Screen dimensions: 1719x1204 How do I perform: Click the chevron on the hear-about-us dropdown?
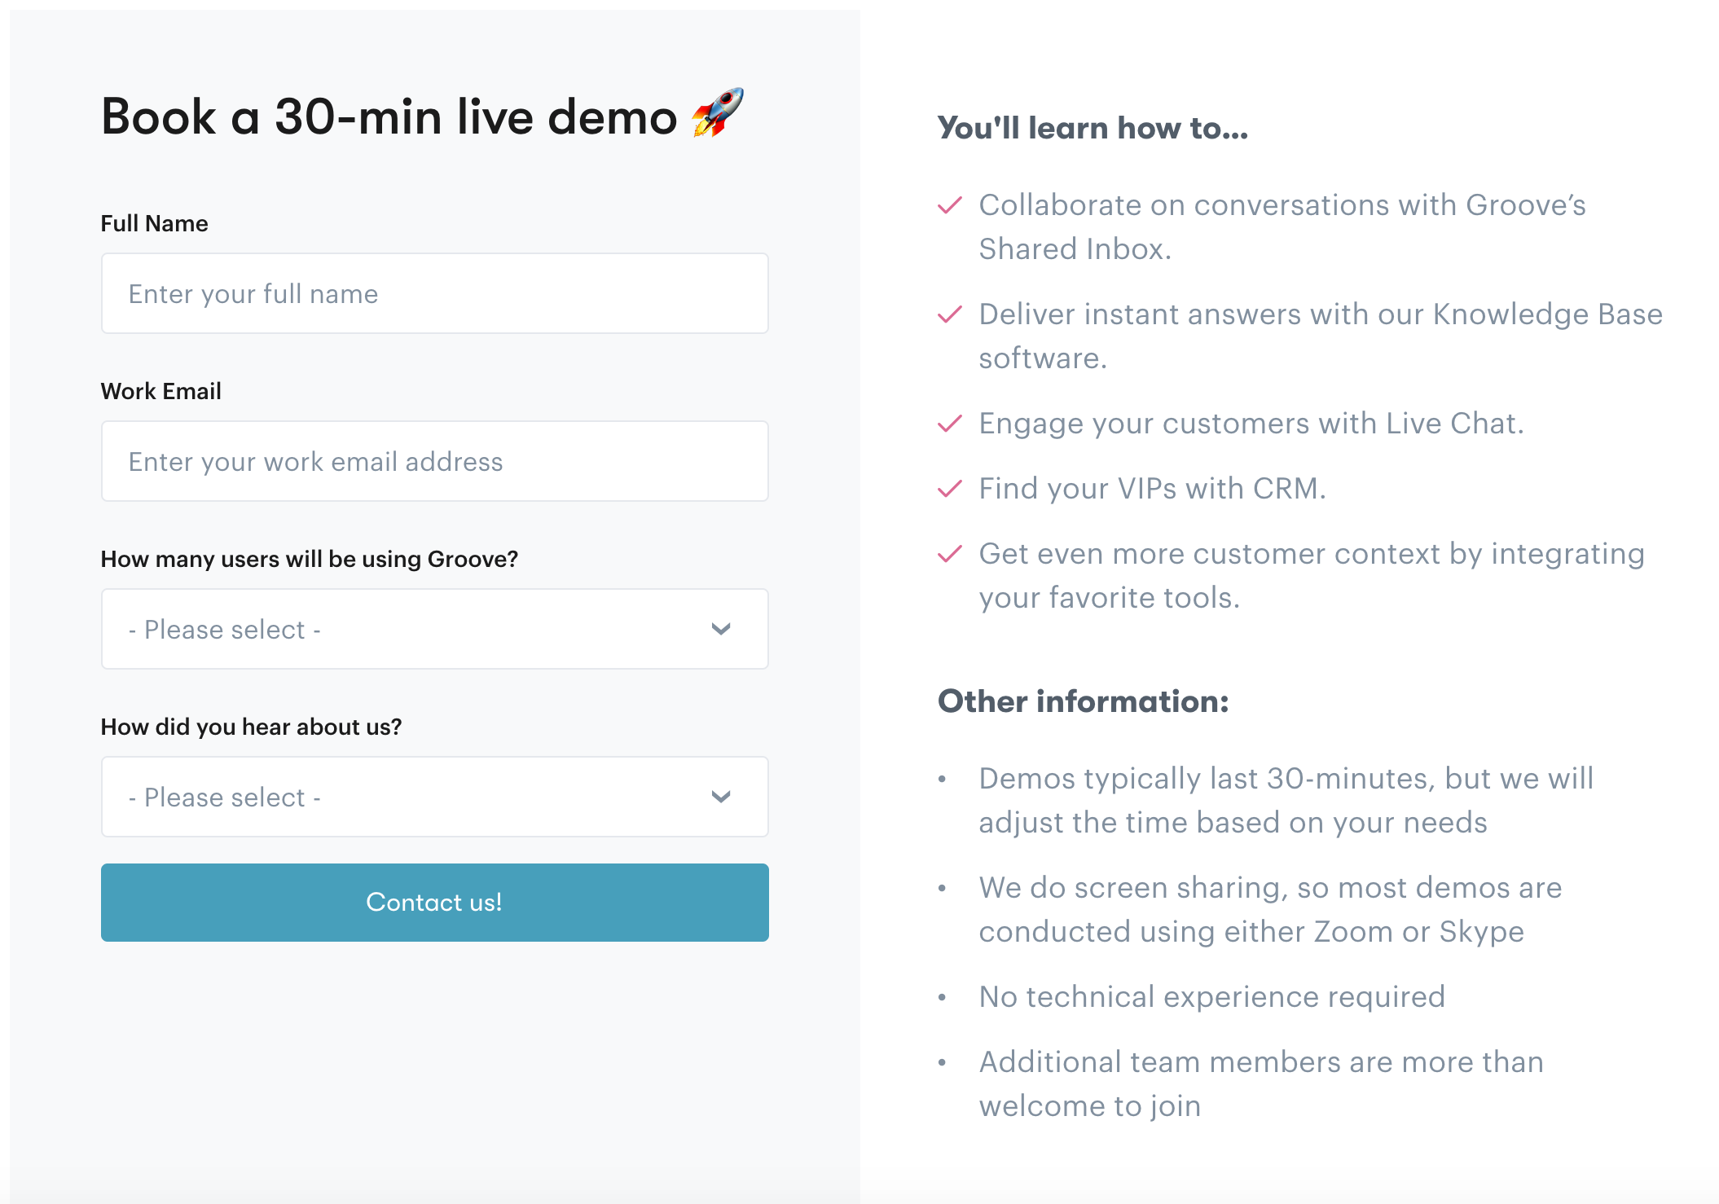click(x=720, y=797)
